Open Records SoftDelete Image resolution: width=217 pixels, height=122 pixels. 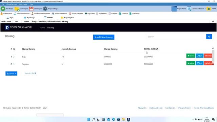76,14
